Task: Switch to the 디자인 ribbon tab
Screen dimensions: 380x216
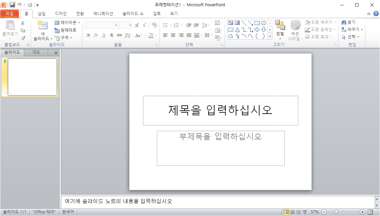Action: pos(61,14)
